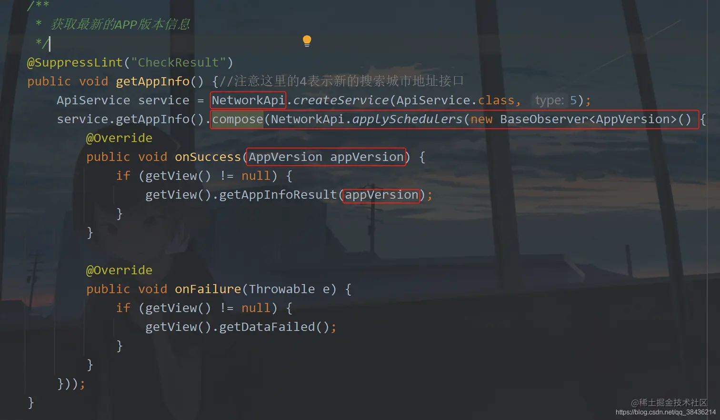Click the first @Override annotation above onSuccess
This screenshot has height=420, width=720.
[x=119, y=138]
